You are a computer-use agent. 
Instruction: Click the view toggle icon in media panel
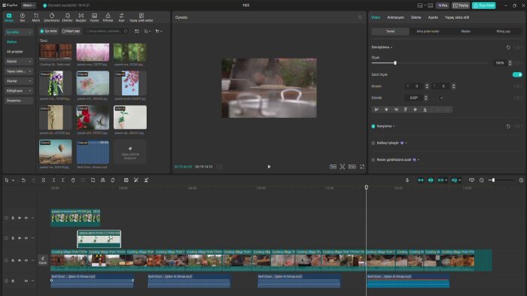click(137, 31)
